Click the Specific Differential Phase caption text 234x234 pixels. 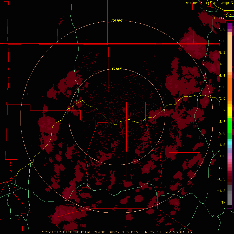(117, 232)
